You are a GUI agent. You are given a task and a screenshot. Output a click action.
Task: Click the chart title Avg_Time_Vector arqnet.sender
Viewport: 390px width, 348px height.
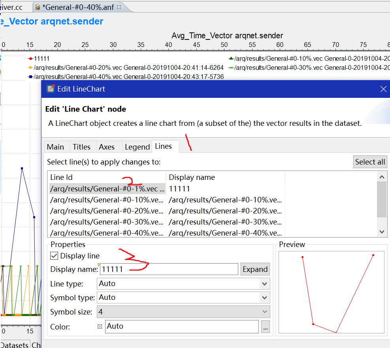point(227,36)
